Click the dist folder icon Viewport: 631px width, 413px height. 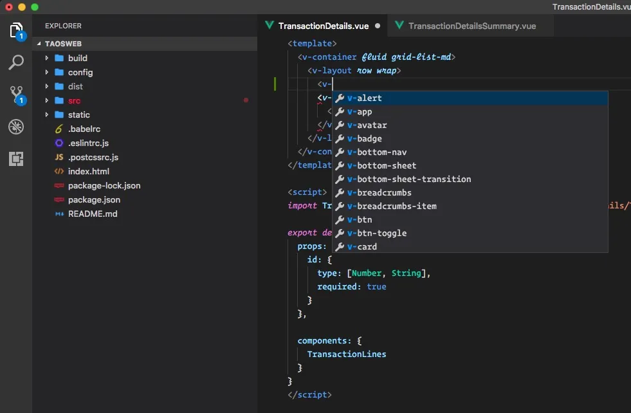click(59, 86)
